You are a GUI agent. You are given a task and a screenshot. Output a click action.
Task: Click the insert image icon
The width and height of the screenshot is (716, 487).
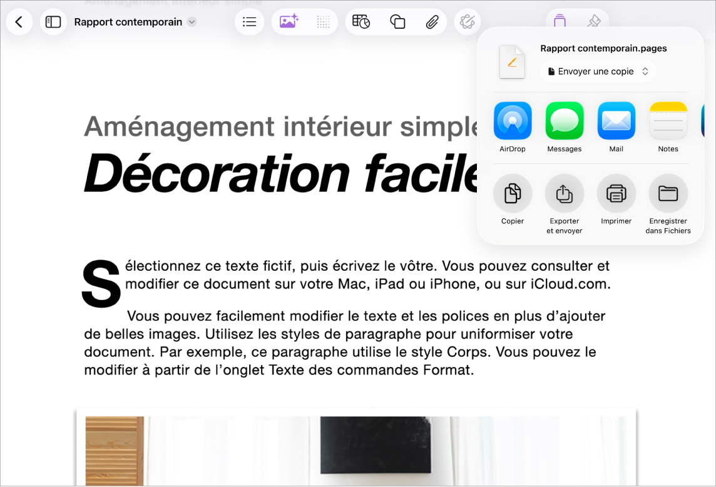pyautogui.click(x=289, y=21)
